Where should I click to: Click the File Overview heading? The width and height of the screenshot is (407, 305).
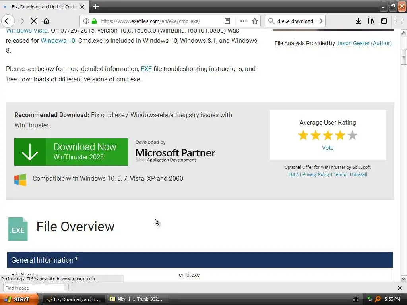tap(75, 227)
